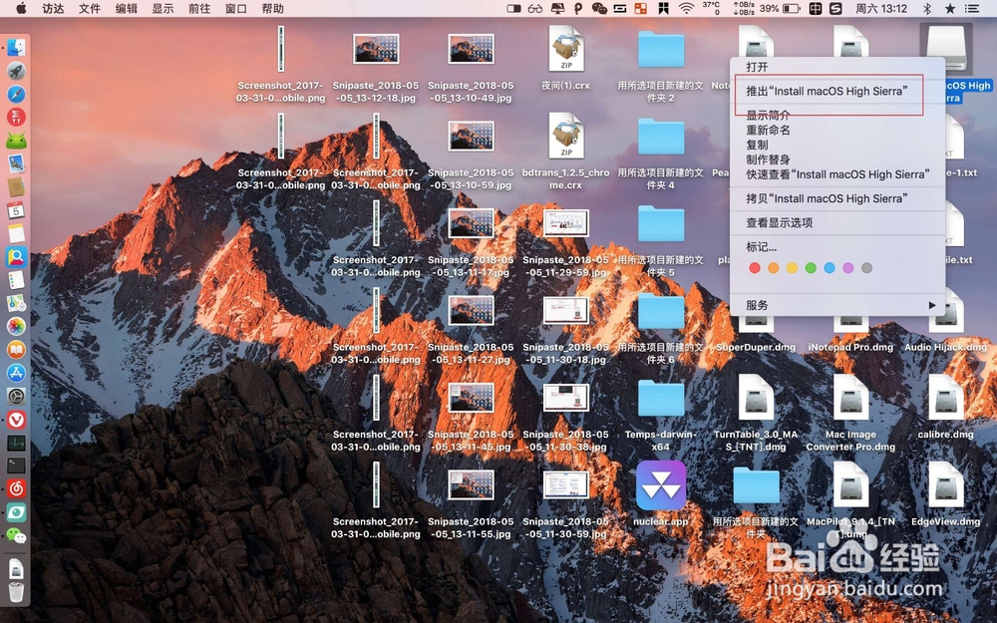
Task: Select 推出 "Install macOS High Sierra"
Action: (x=836, y=91)
